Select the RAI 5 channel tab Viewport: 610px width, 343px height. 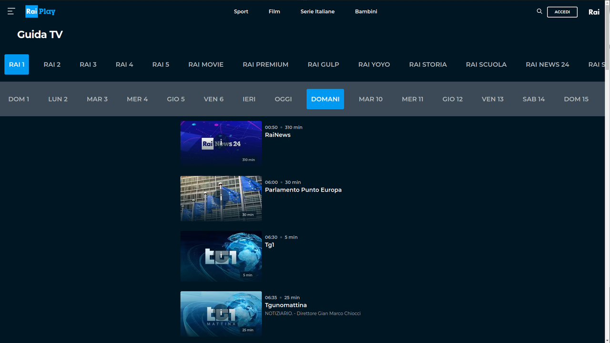[161, 64]
